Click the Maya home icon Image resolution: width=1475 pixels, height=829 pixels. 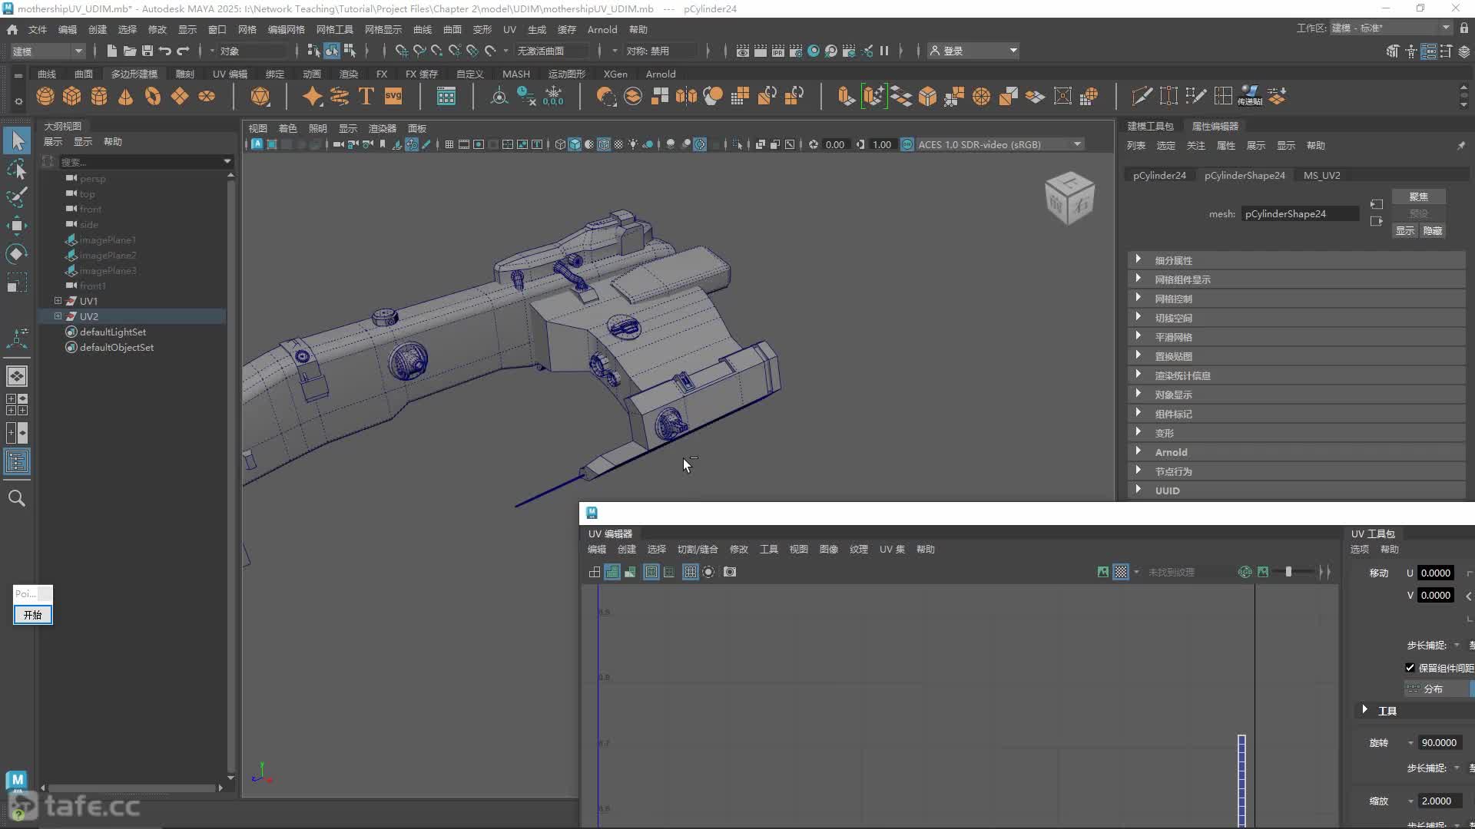coord(12,29)
